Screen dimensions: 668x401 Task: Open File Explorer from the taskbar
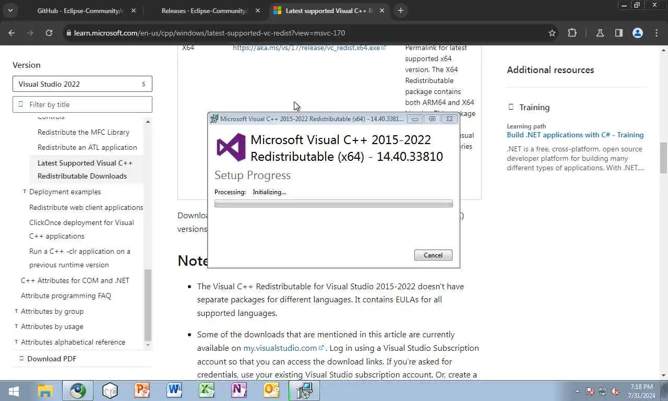click(45, 391)
